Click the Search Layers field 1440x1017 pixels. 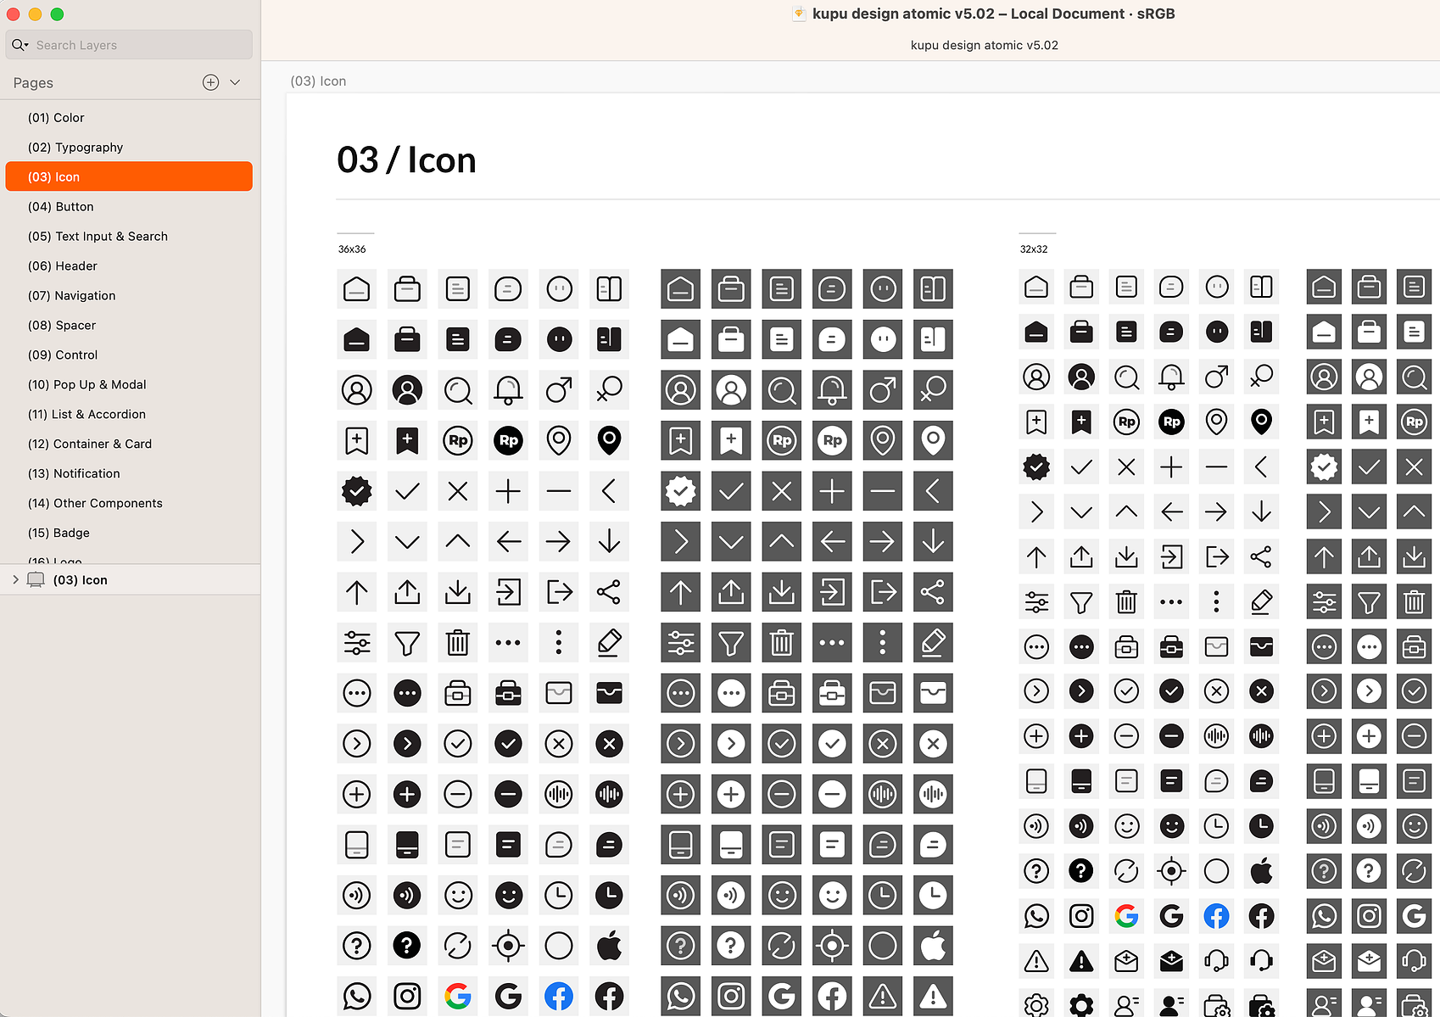point(129,45)
